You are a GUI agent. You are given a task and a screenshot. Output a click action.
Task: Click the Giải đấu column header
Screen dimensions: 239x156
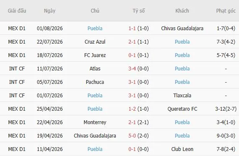click(17, 11)
